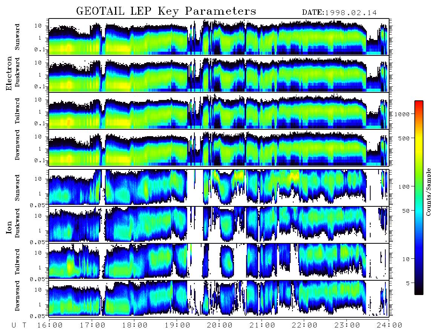Image resolution: width=431 pixels, height=332 pixels.
Task: Select the 18:00 time tick label
Action: click(x=135, y=325)
